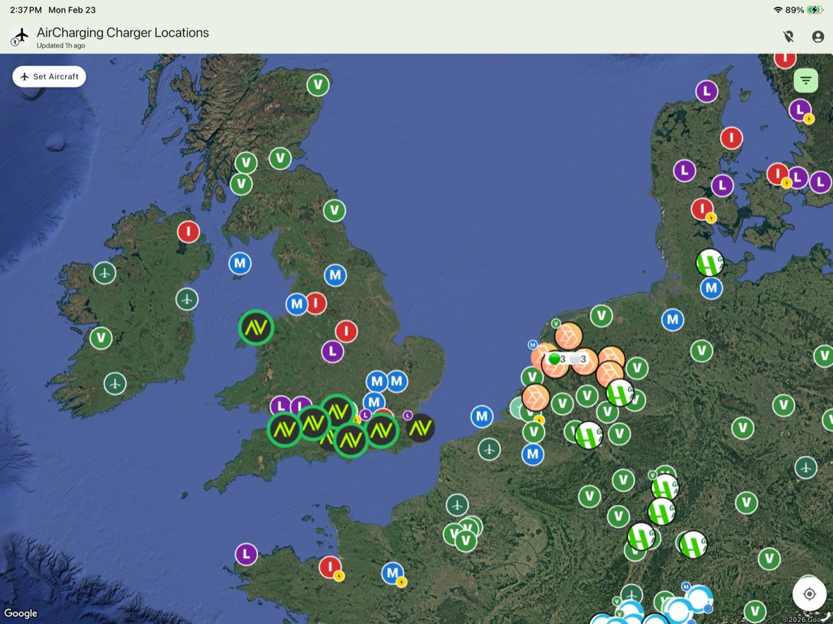Click the Google logo link

[x=22, y=614]
